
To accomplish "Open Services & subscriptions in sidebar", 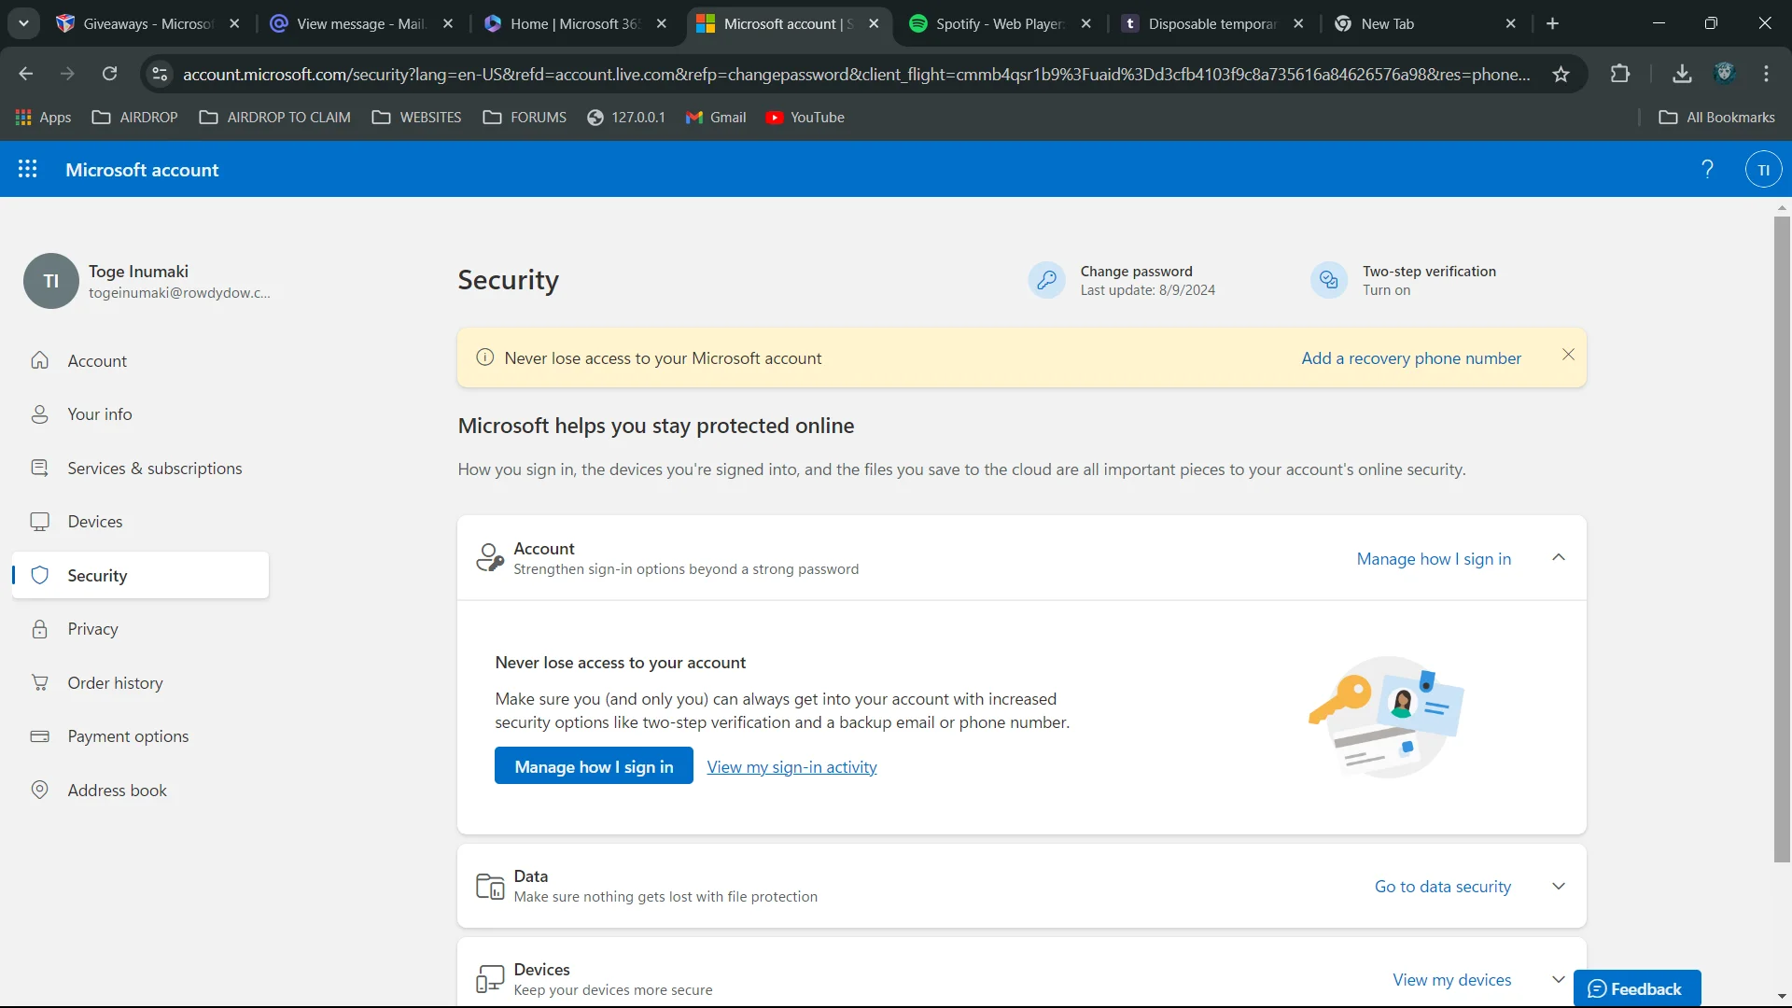I will (x=140, y=468).
